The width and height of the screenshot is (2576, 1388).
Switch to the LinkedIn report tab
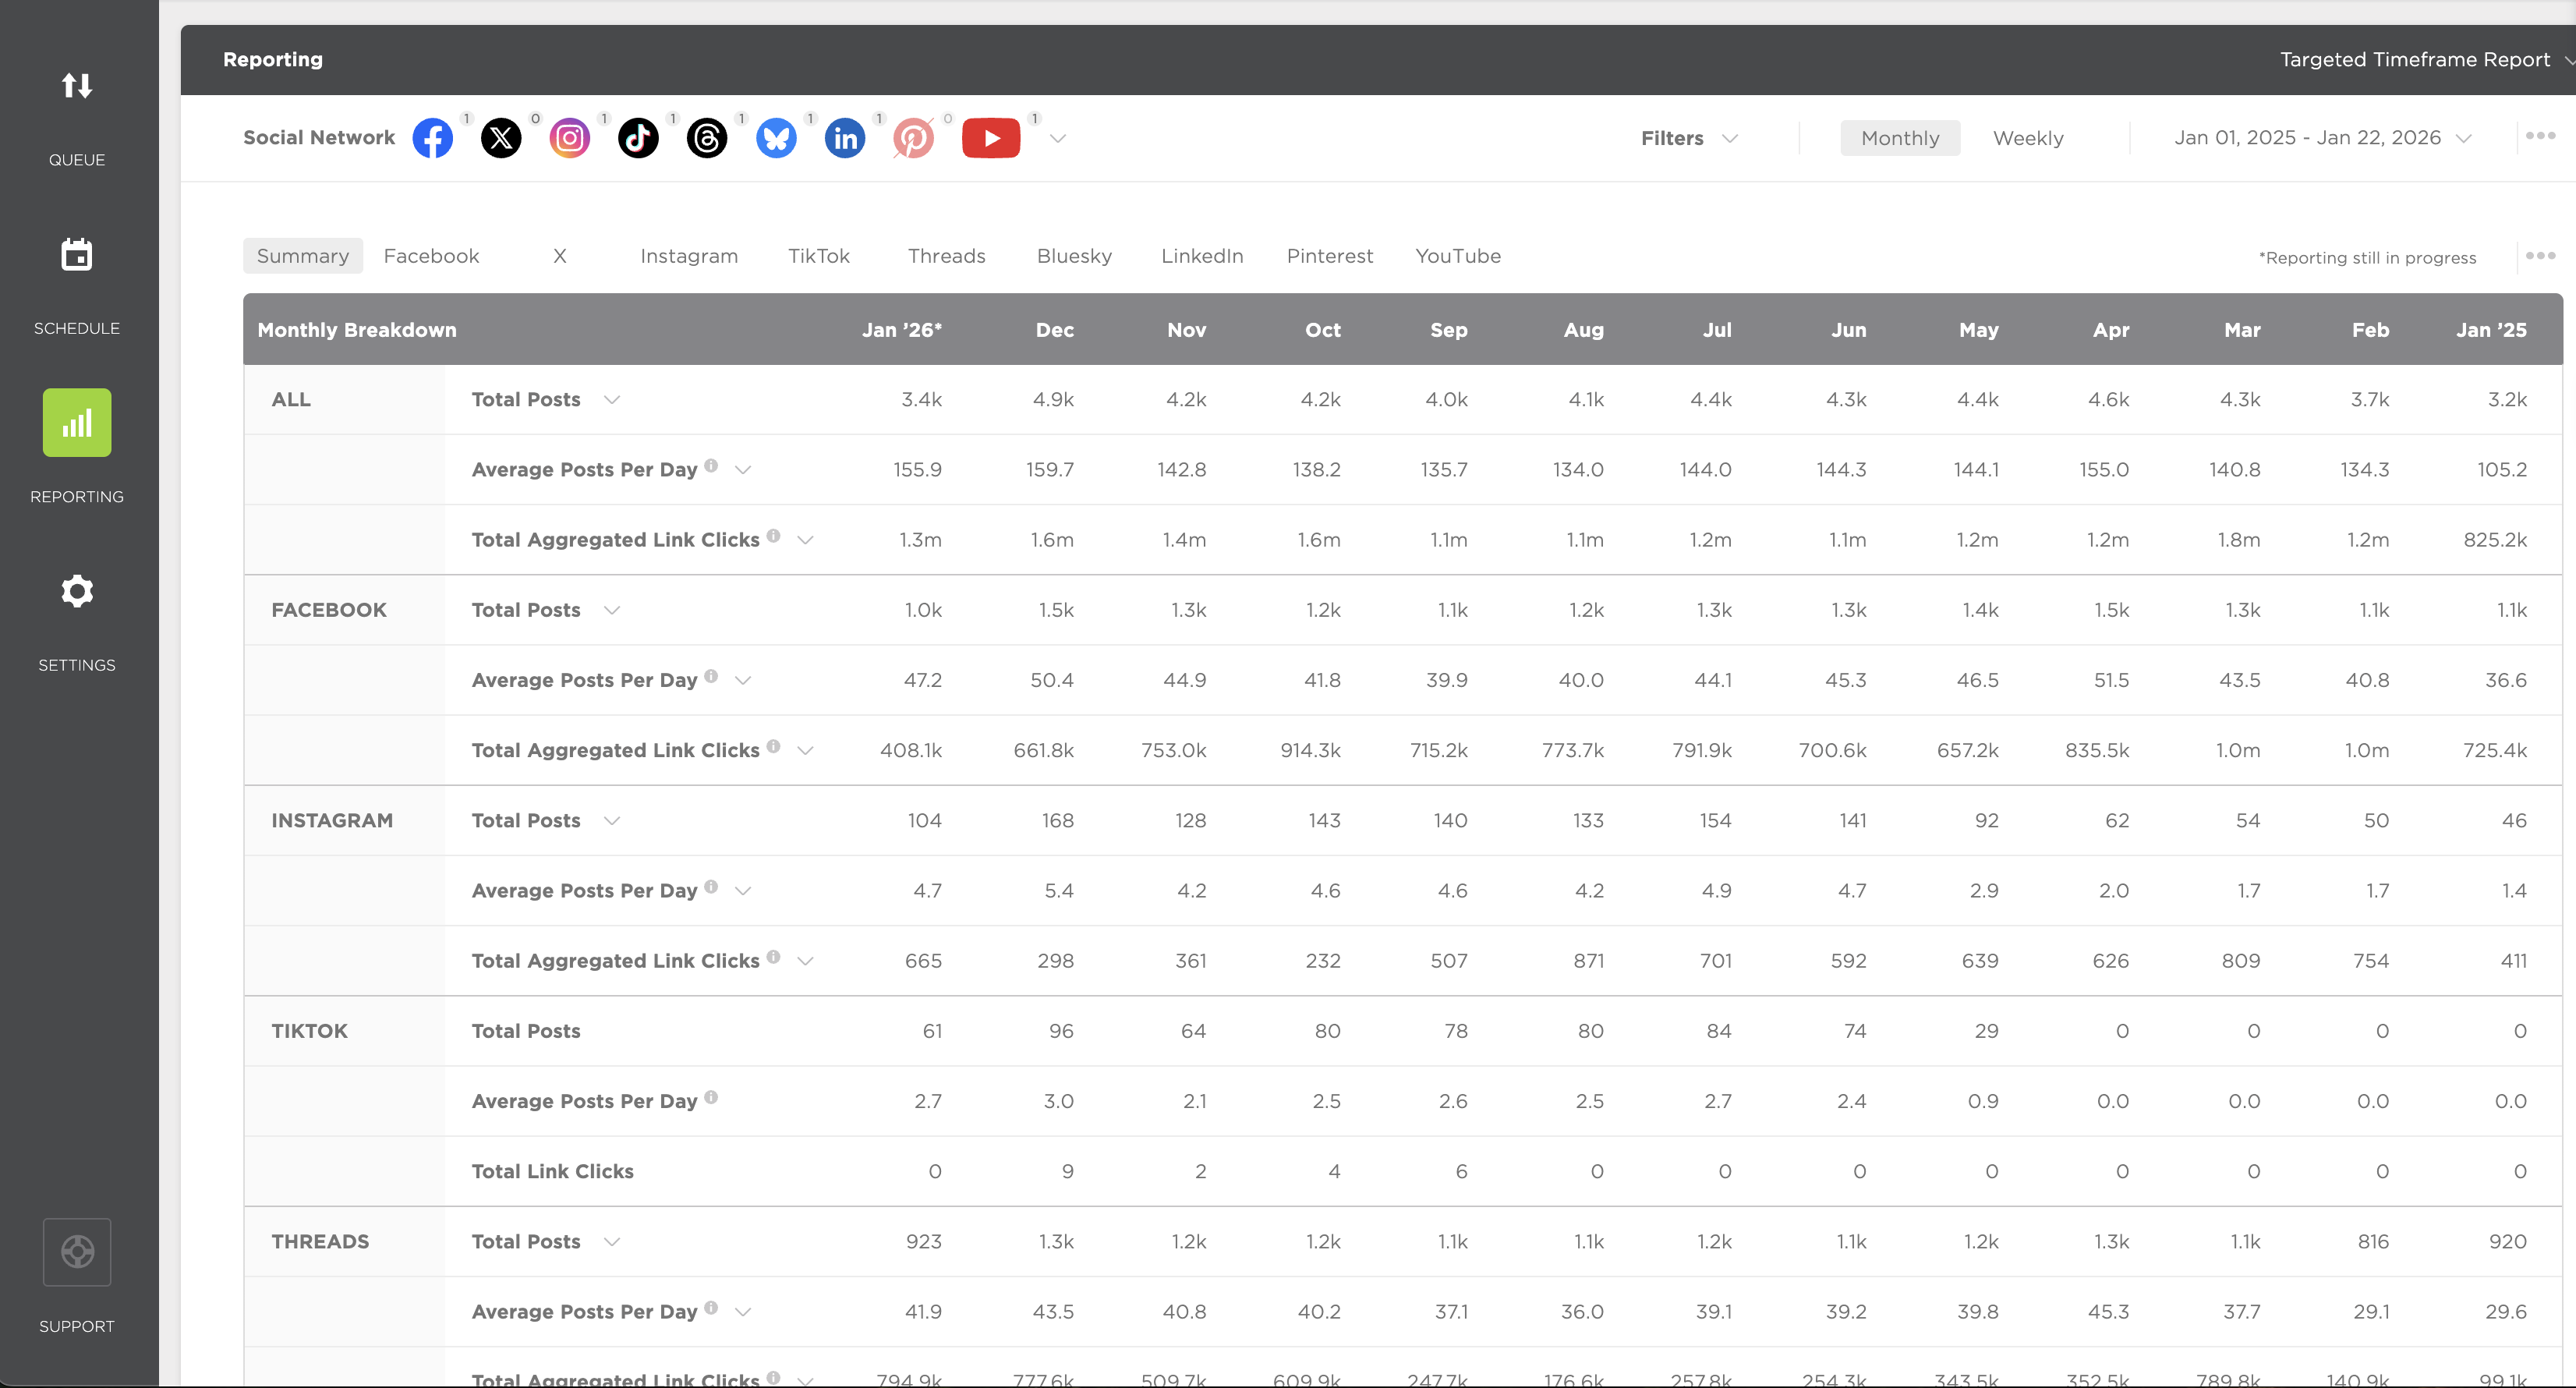pos(1201,256)
